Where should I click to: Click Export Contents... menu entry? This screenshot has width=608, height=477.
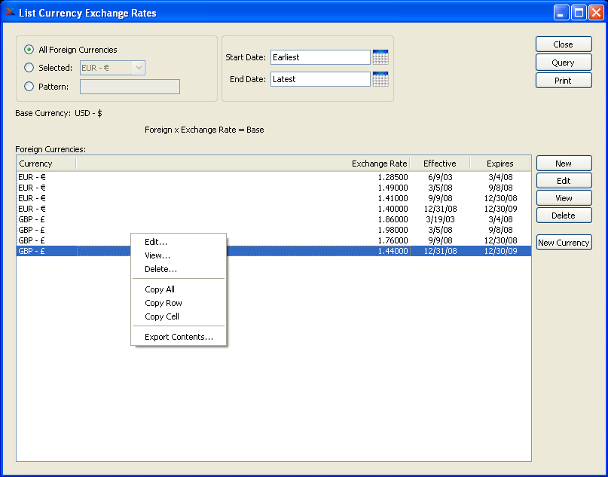(x=179, y=337)
